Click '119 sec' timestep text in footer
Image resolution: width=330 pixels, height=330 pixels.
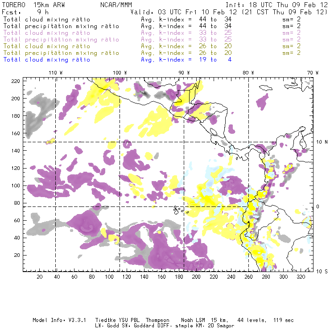(x=284, y=320)
